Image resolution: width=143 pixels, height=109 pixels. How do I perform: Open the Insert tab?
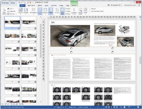(x=46, y=6)
